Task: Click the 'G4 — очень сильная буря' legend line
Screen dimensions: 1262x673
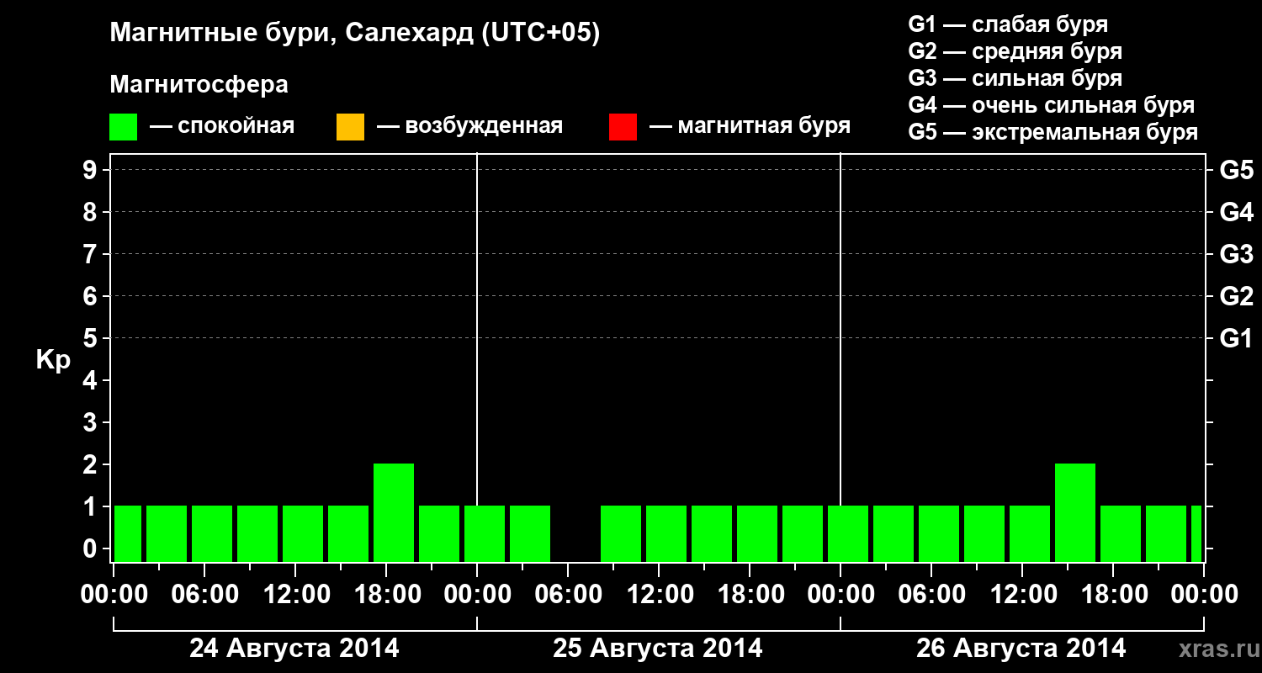Action: [x=1051, y=105]
